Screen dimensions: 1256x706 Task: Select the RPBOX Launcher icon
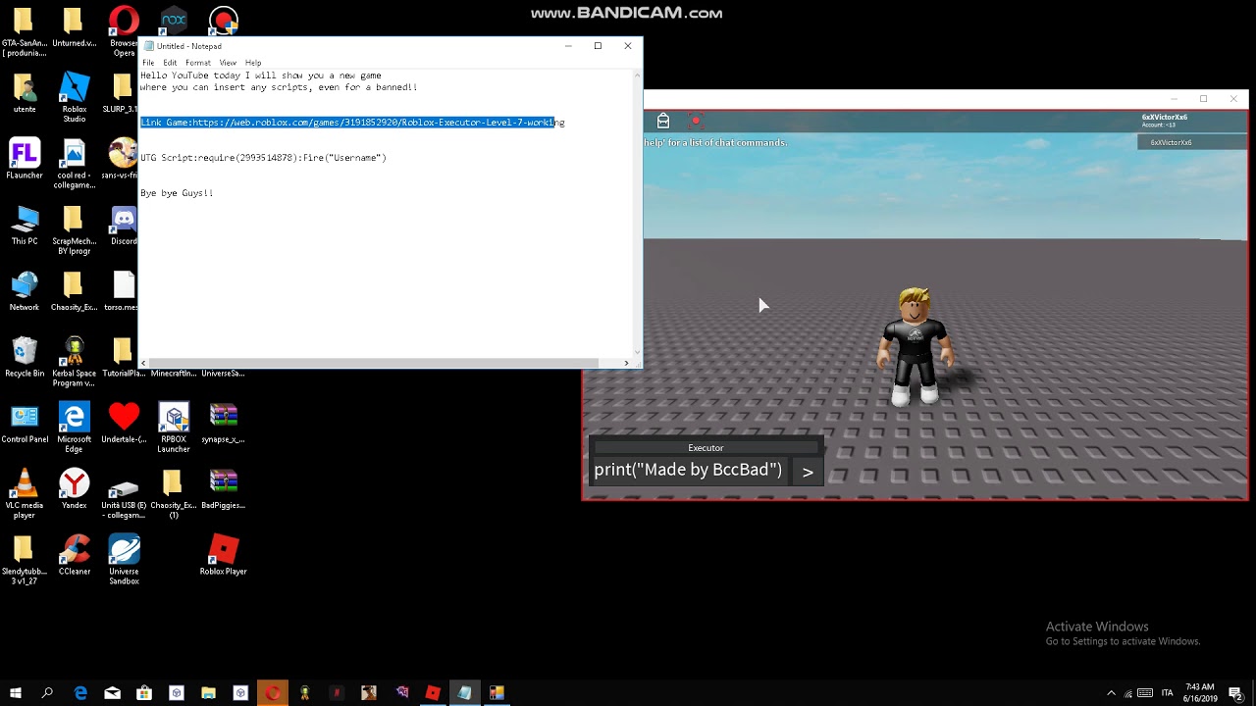coord(174,428)
